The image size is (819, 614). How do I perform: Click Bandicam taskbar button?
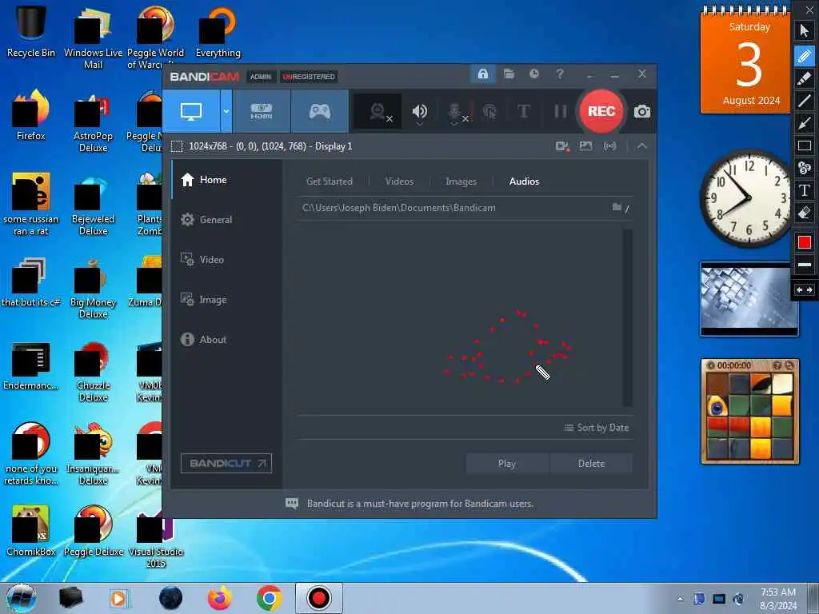pos(318,598)
